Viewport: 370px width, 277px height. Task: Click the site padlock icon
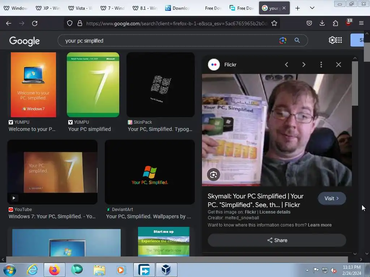(x=80, y=23)
